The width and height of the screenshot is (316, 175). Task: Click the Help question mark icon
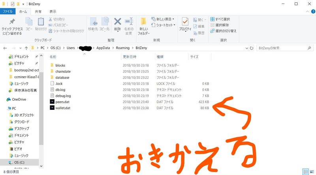[313, 11]
